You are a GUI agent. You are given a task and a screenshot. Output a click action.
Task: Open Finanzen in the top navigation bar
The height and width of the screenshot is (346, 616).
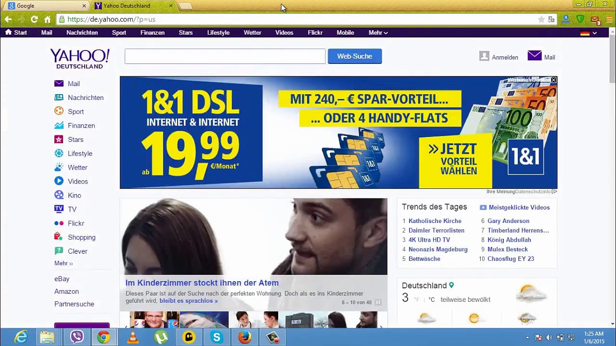coord(153,33)
